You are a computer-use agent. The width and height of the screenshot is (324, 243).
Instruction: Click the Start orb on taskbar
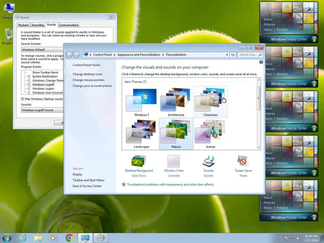tap(7, 238)
